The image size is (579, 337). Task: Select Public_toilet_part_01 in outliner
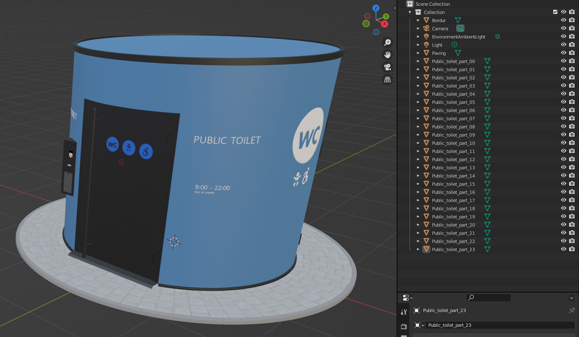tap(453, 70)
